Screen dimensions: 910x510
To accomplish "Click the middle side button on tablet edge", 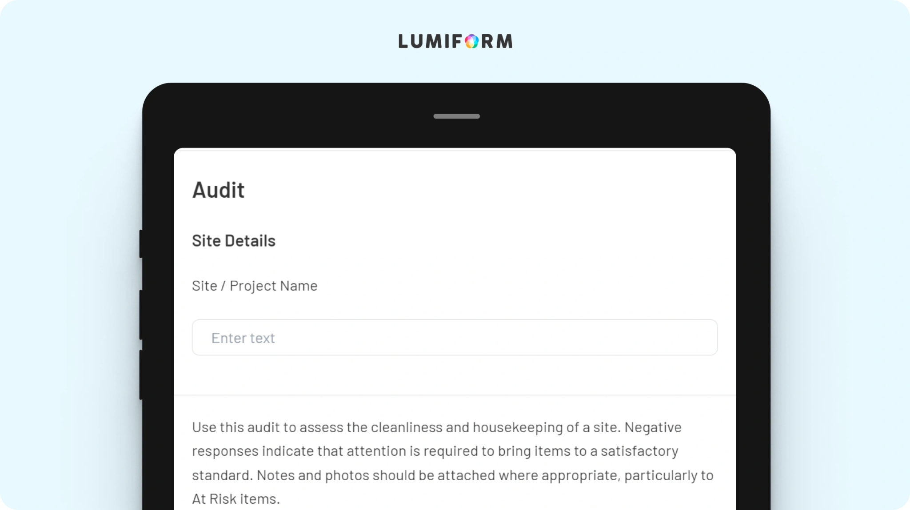I will pyautogui.click(x=141, y=315).
